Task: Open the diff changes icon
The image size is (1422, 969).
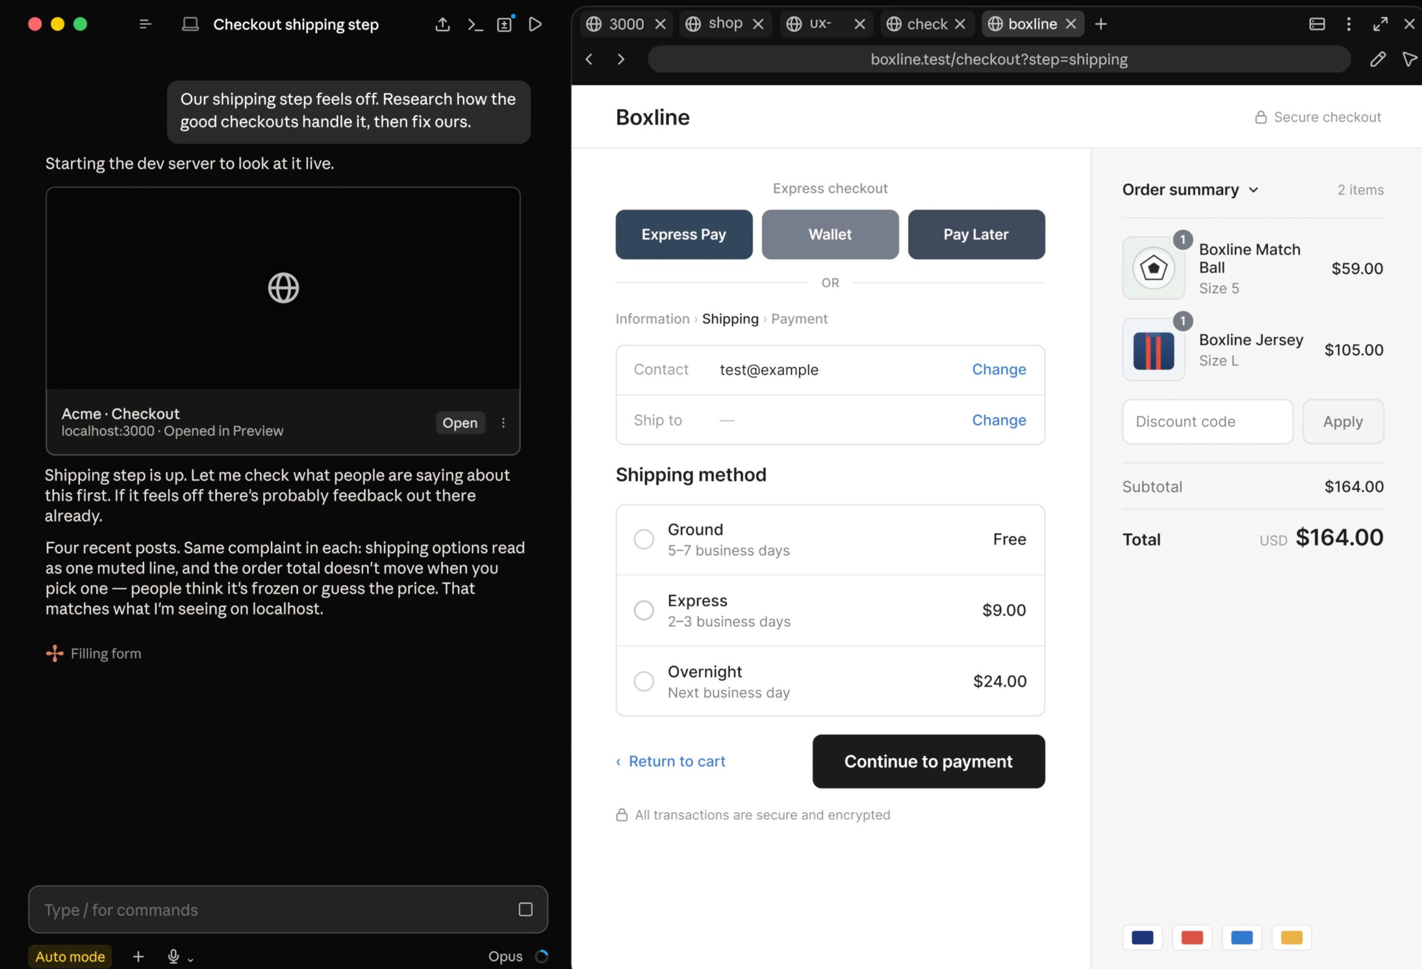Action: tap(505, 24)
